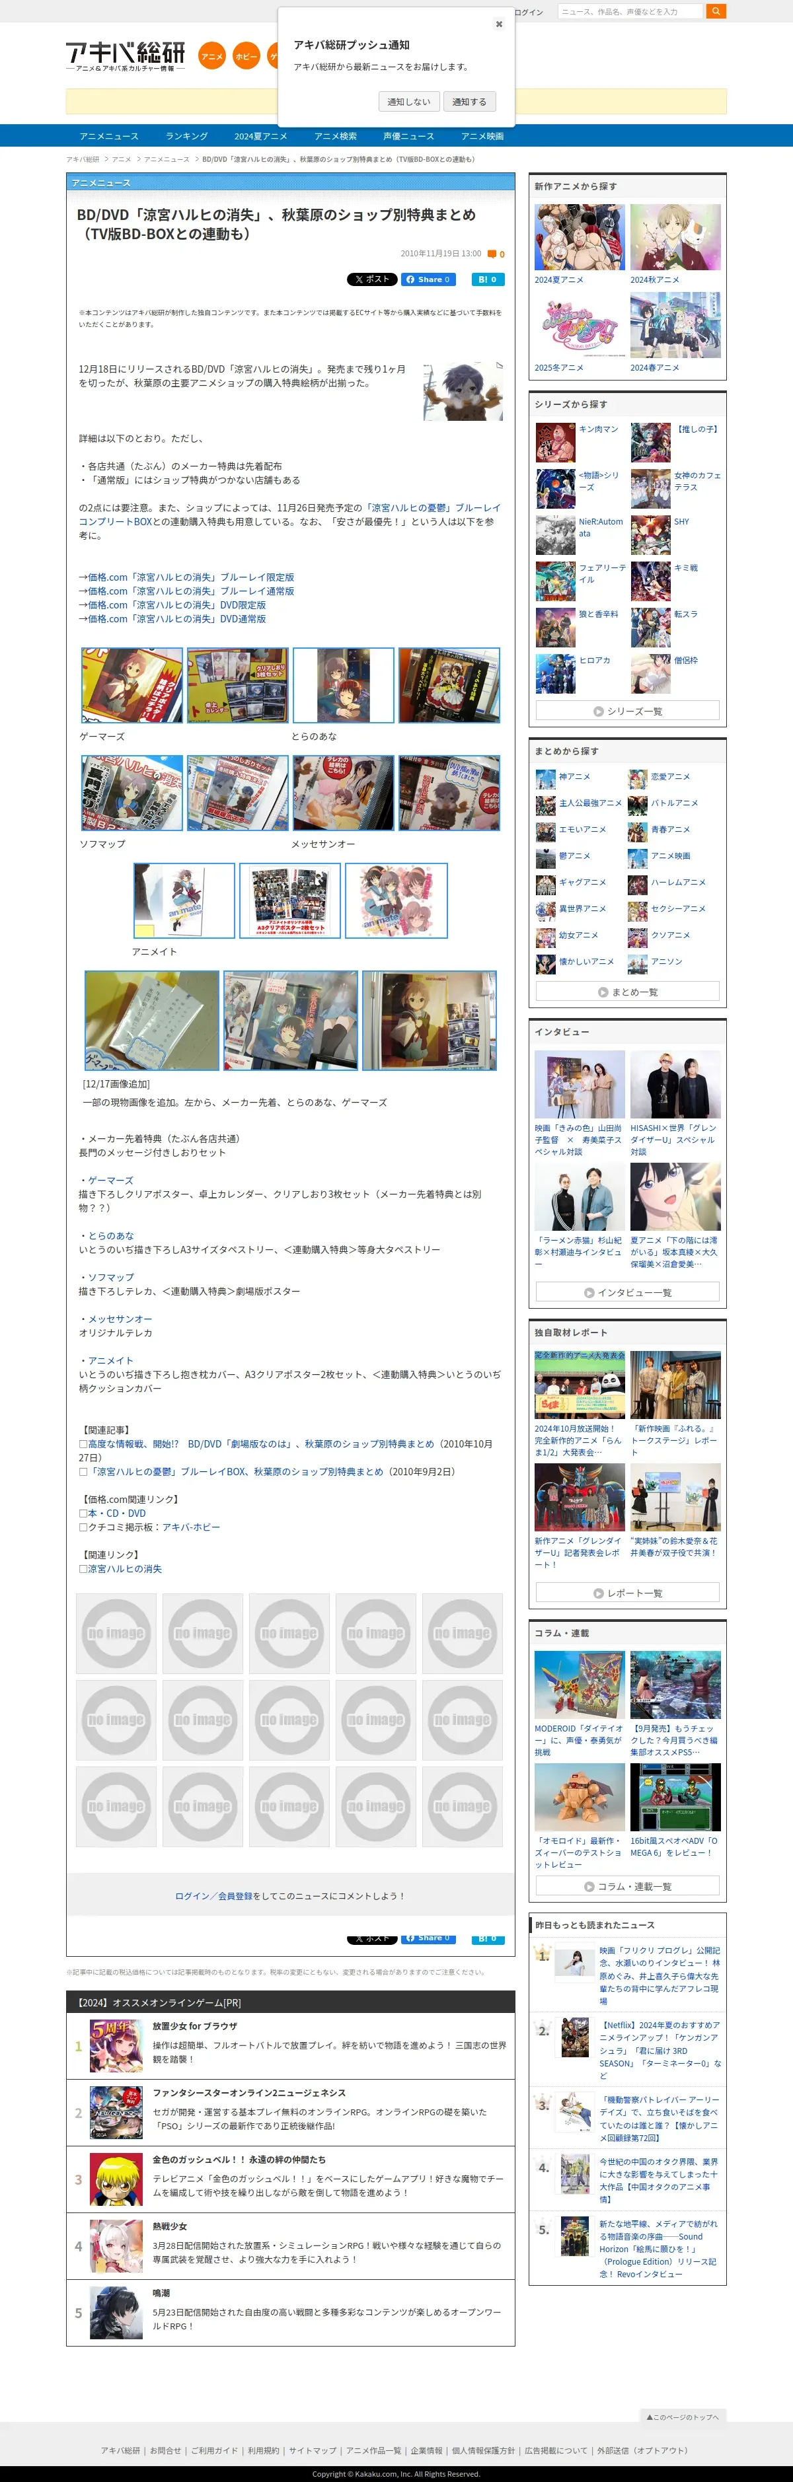Screen dimensions: 793x2482
Task: Open the first とらのあな photo thumbnail
Action: 343,685
